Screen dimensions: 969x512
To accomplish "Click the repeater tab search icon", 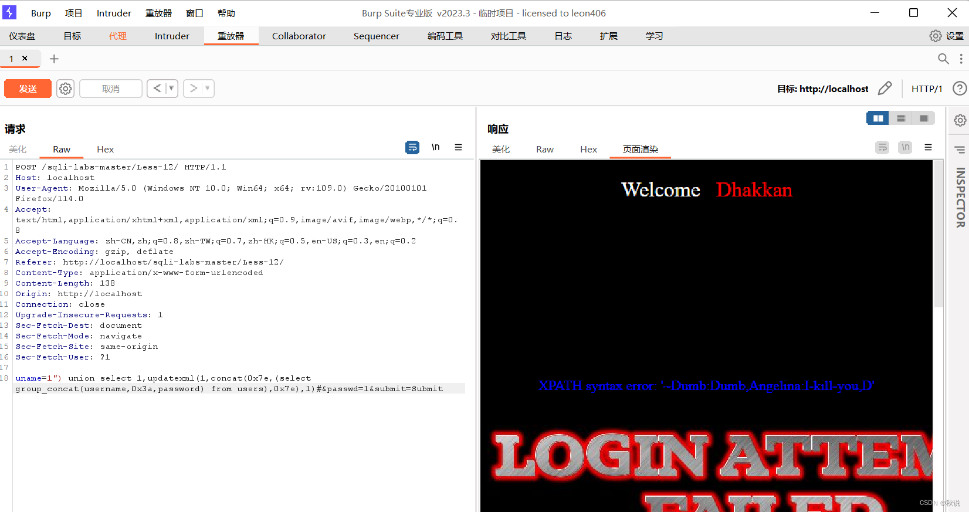I will tap(943, 59).
